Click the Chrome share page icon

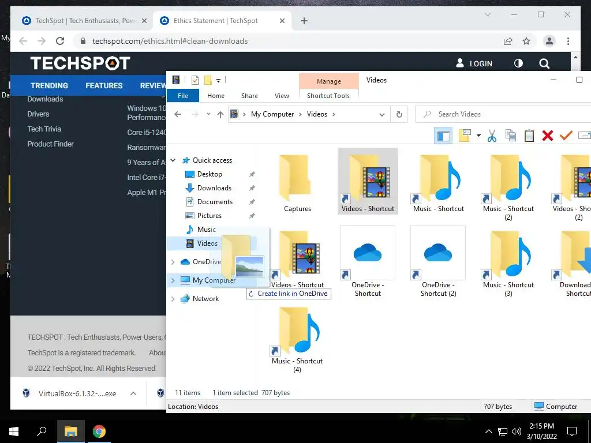(508, 41)
